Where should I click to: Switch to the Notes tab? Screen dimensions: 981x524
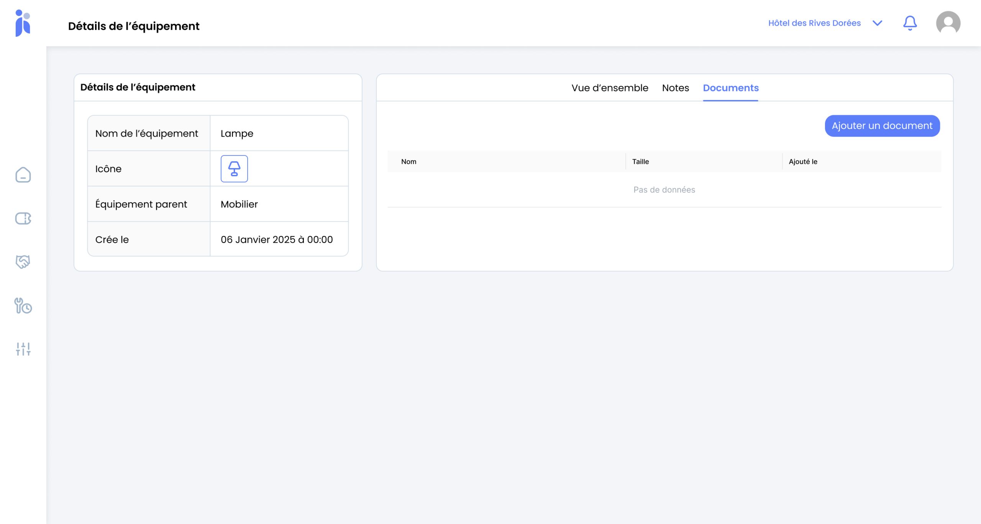coord(675,88)
